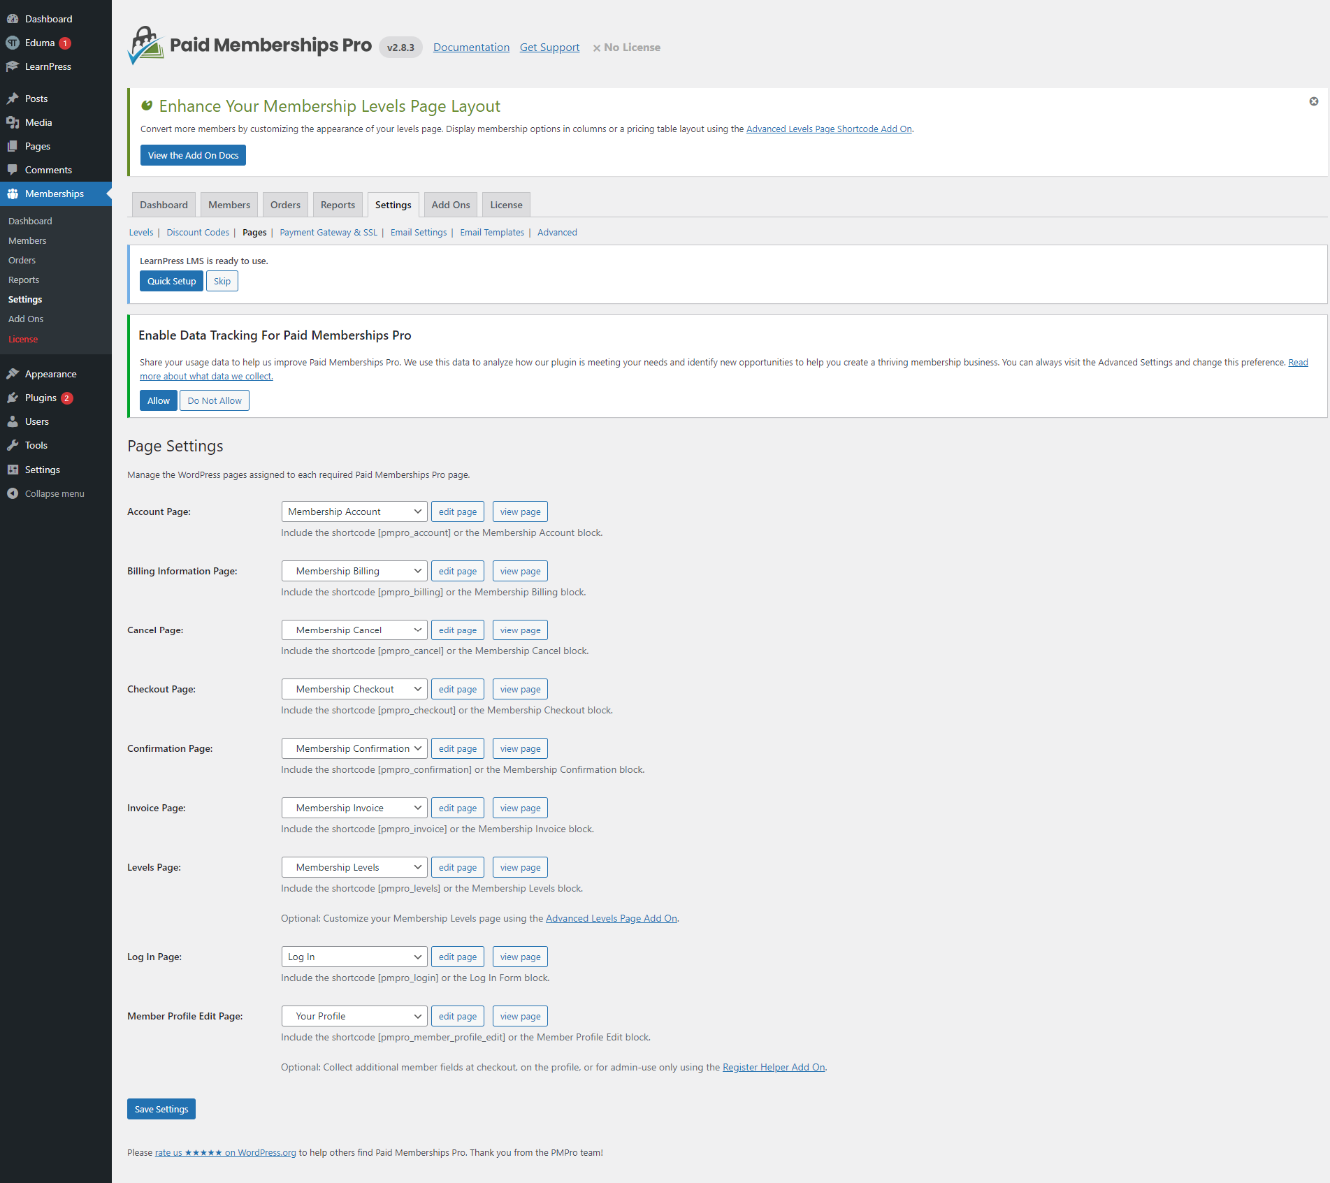Click view page for Levels Page
This screenshot has height=1183, width=1330.
tap(520, 867)
